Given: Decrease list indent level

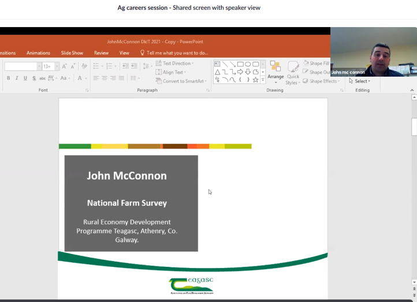Looking at the screenshot, I should click(x=125, y=66).
